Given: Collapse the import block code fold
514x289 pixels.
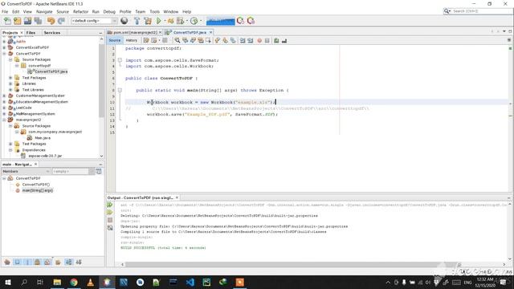Looking at the screenshot, I should pos(120,60).
